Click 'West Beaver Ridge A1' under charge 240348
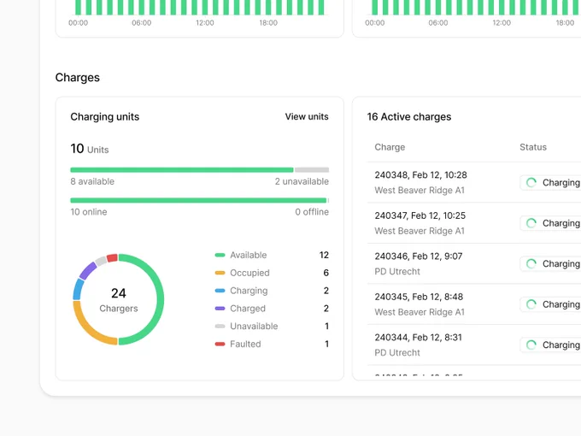Screen dimensions: 581x436 pyautogui.click(x=420, y=190)
